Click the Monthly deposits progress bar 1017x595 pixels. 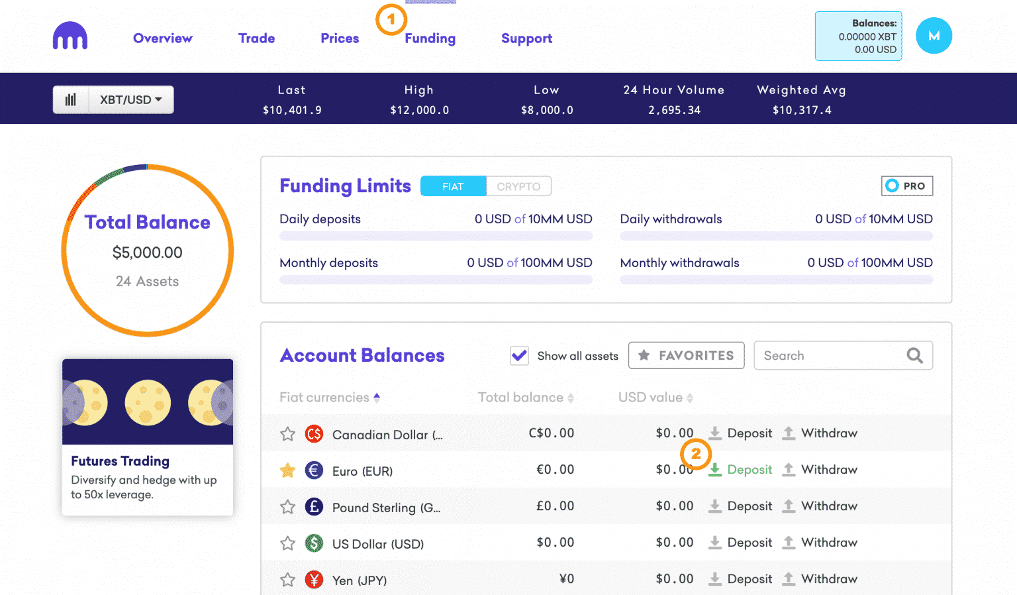436,280
